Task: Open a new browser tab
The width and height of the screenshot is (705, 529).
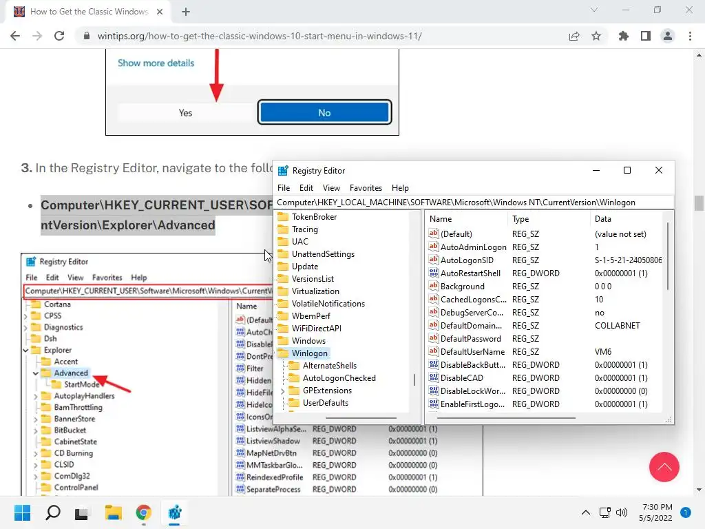Action: 186,12
